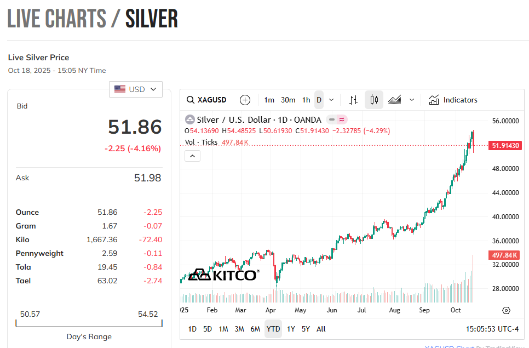
Task: Expand the chart style dropdown arrow
Action: tap(412, 100)
